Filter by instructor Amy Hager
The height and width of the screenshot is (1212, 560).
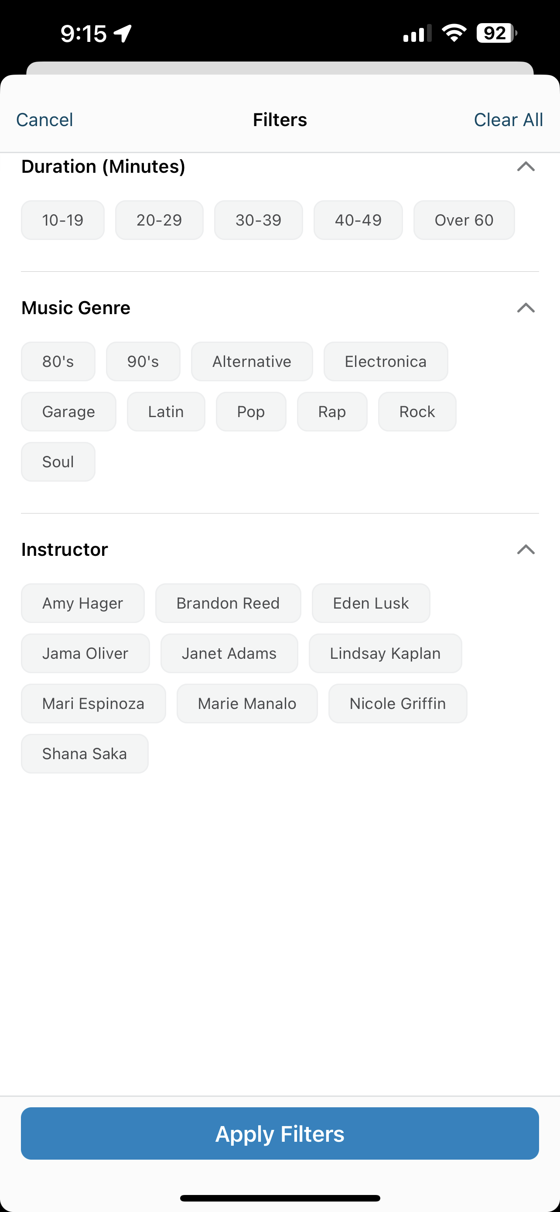point(83,603)
